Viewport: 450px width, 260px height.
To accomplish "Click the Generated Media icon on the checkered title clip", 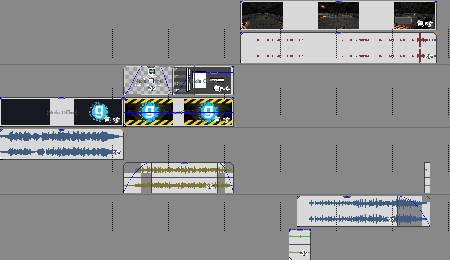I will tap(152, 71).
